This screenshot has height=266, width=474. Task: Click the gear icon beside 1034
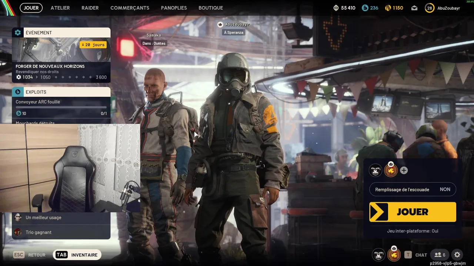[19, 77]
